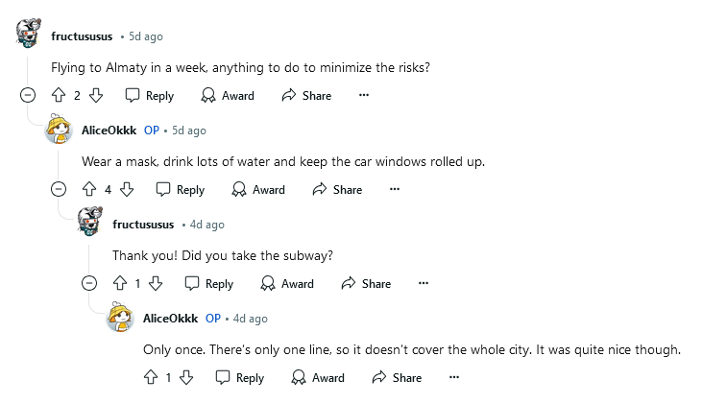Open AliceOkkk's profile from the 'Wear a mask' comment

pyautogui.click(x=109, y=130)
